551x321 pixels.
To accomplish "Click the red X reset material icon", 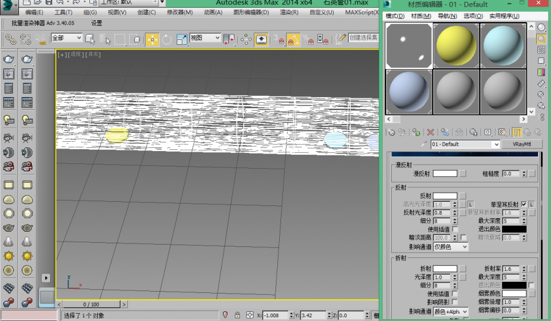I will click(x=430, y=131).
